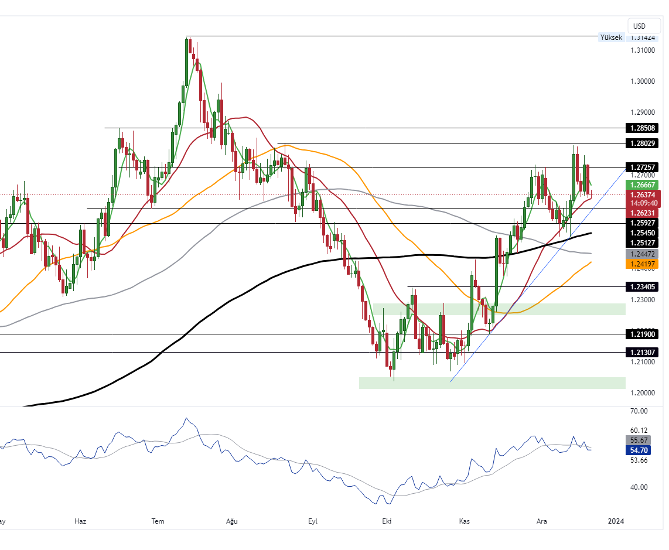
Task: Click the Yüksek high price label
Action: (610, 37)
